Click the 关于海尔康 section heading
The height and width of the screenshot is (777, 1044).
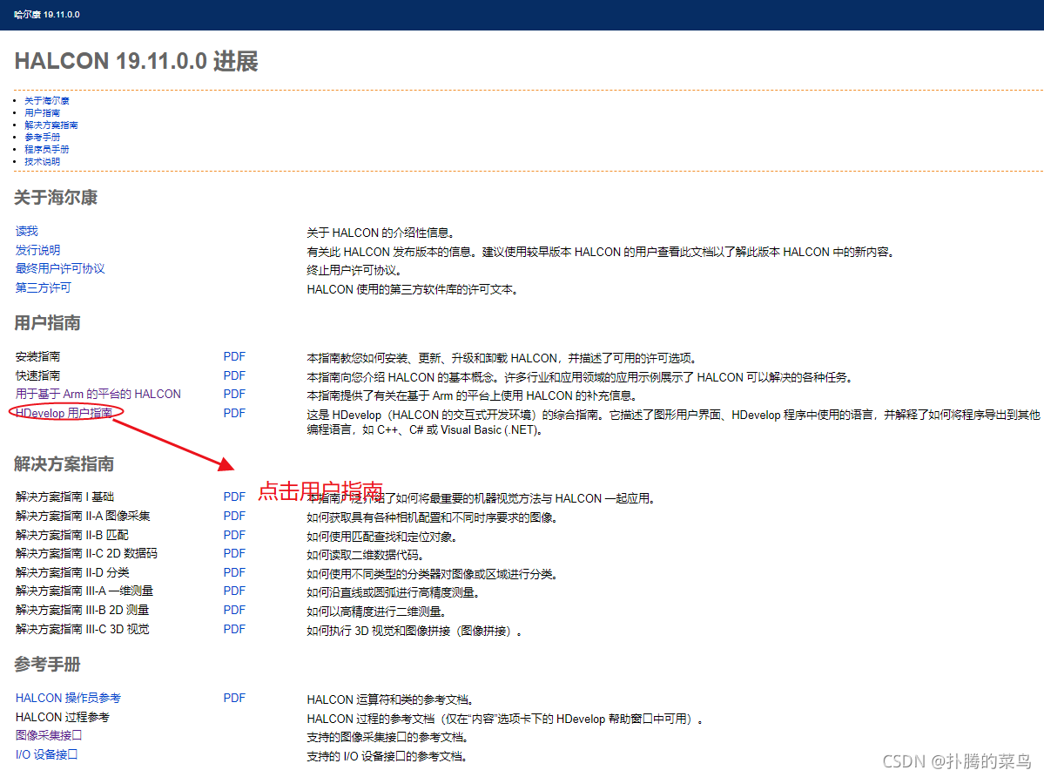pyautogui.click(x=56, y=198)
